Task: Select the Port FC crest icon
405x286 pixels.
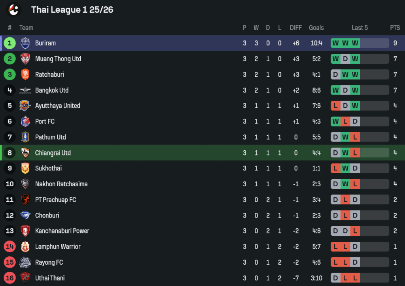Action: tap(25, 121)
